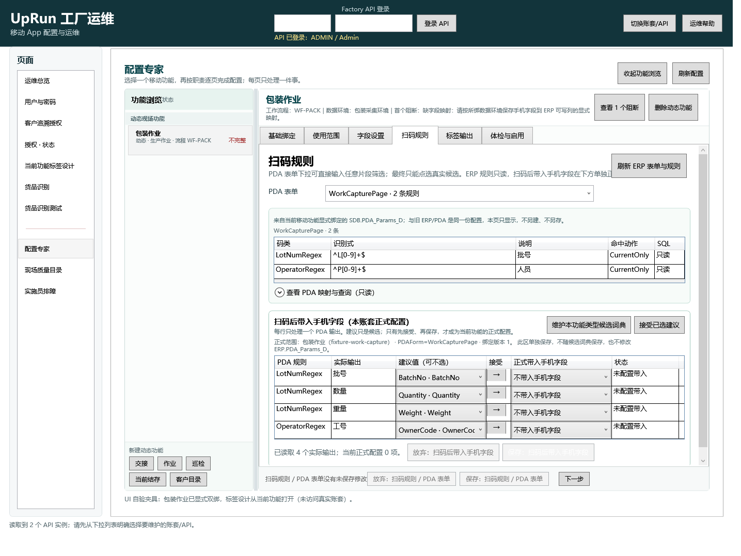Click the 维护本功能类型候选词典 button
Viewport: 741px width, 556px height.
point(589,325)
